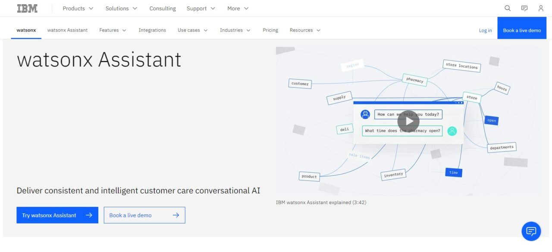This screenshot has height=252, width=552.
Task: Click the 'supply' node in thumbnail
Action: (339, 98)
